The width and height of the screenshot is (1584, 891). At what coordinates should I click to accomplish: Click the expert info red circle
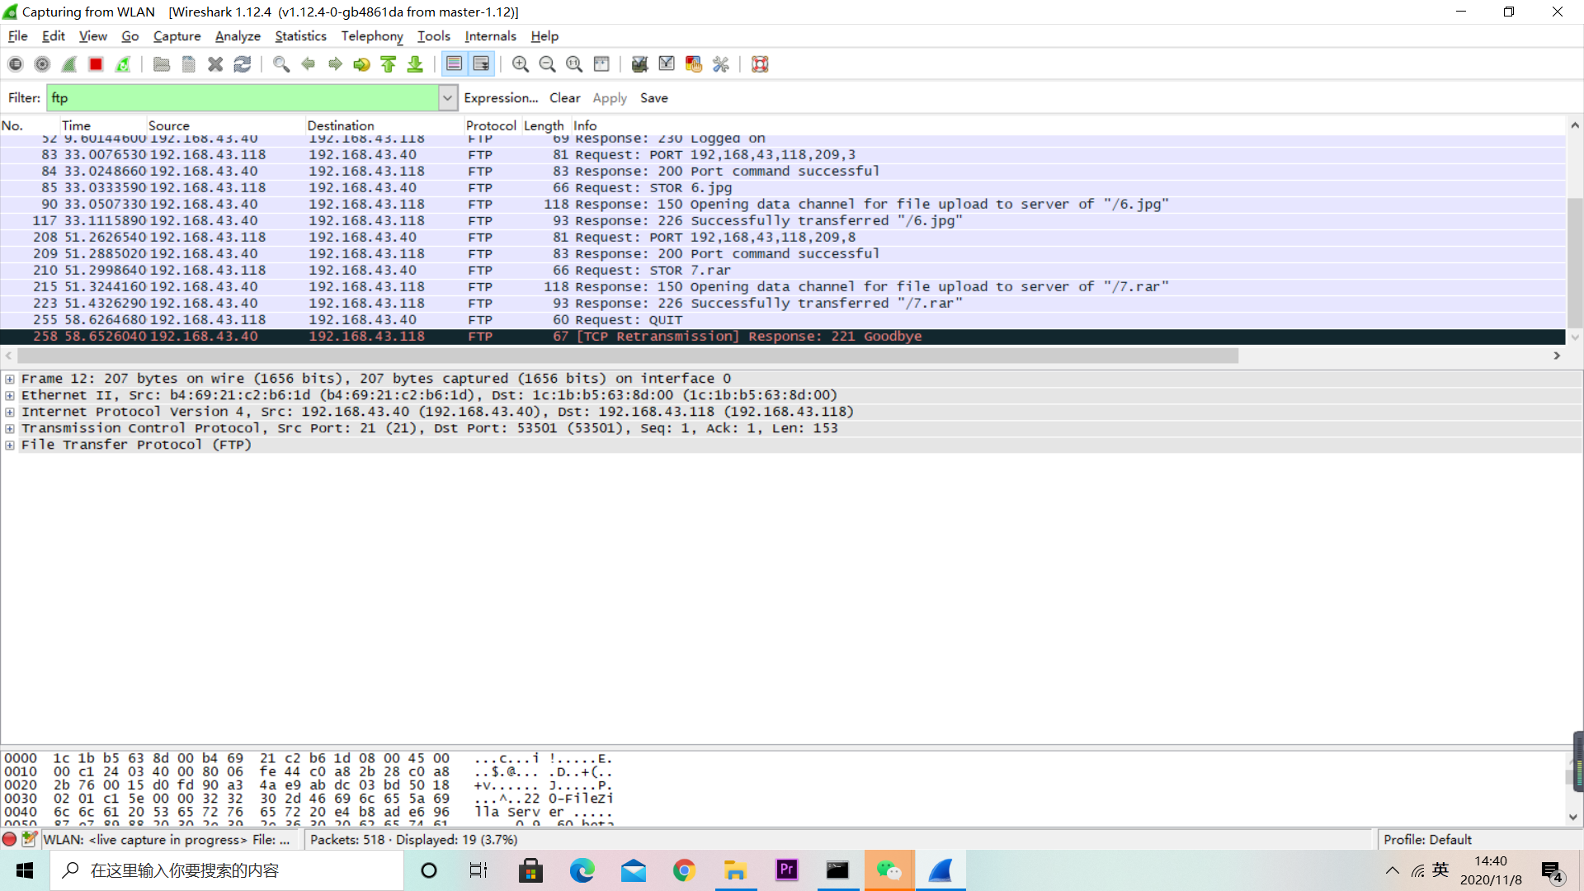point(9,839)
